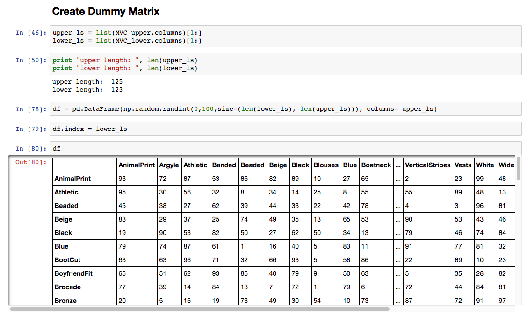This screenshot has height=316, width=527.
Task: Click value 54 in Bronze row, Blouses column
Action: click(317, 301)
